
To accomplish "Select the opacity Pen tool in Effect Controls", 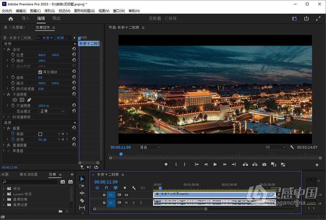I will pos(29,100).
